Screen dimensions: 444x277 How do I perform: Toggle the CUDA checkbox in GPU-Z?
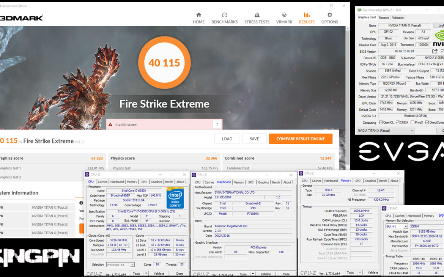pos(397,123)
